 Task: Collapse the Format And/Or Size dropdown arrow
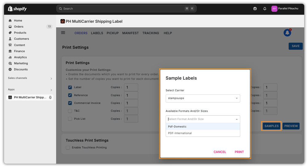[237, 119]
